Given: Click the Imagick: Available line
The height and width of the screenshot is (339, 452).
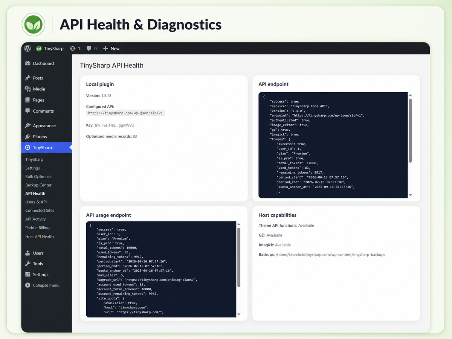Looking at the screenshot, I should tap(275, 245).
